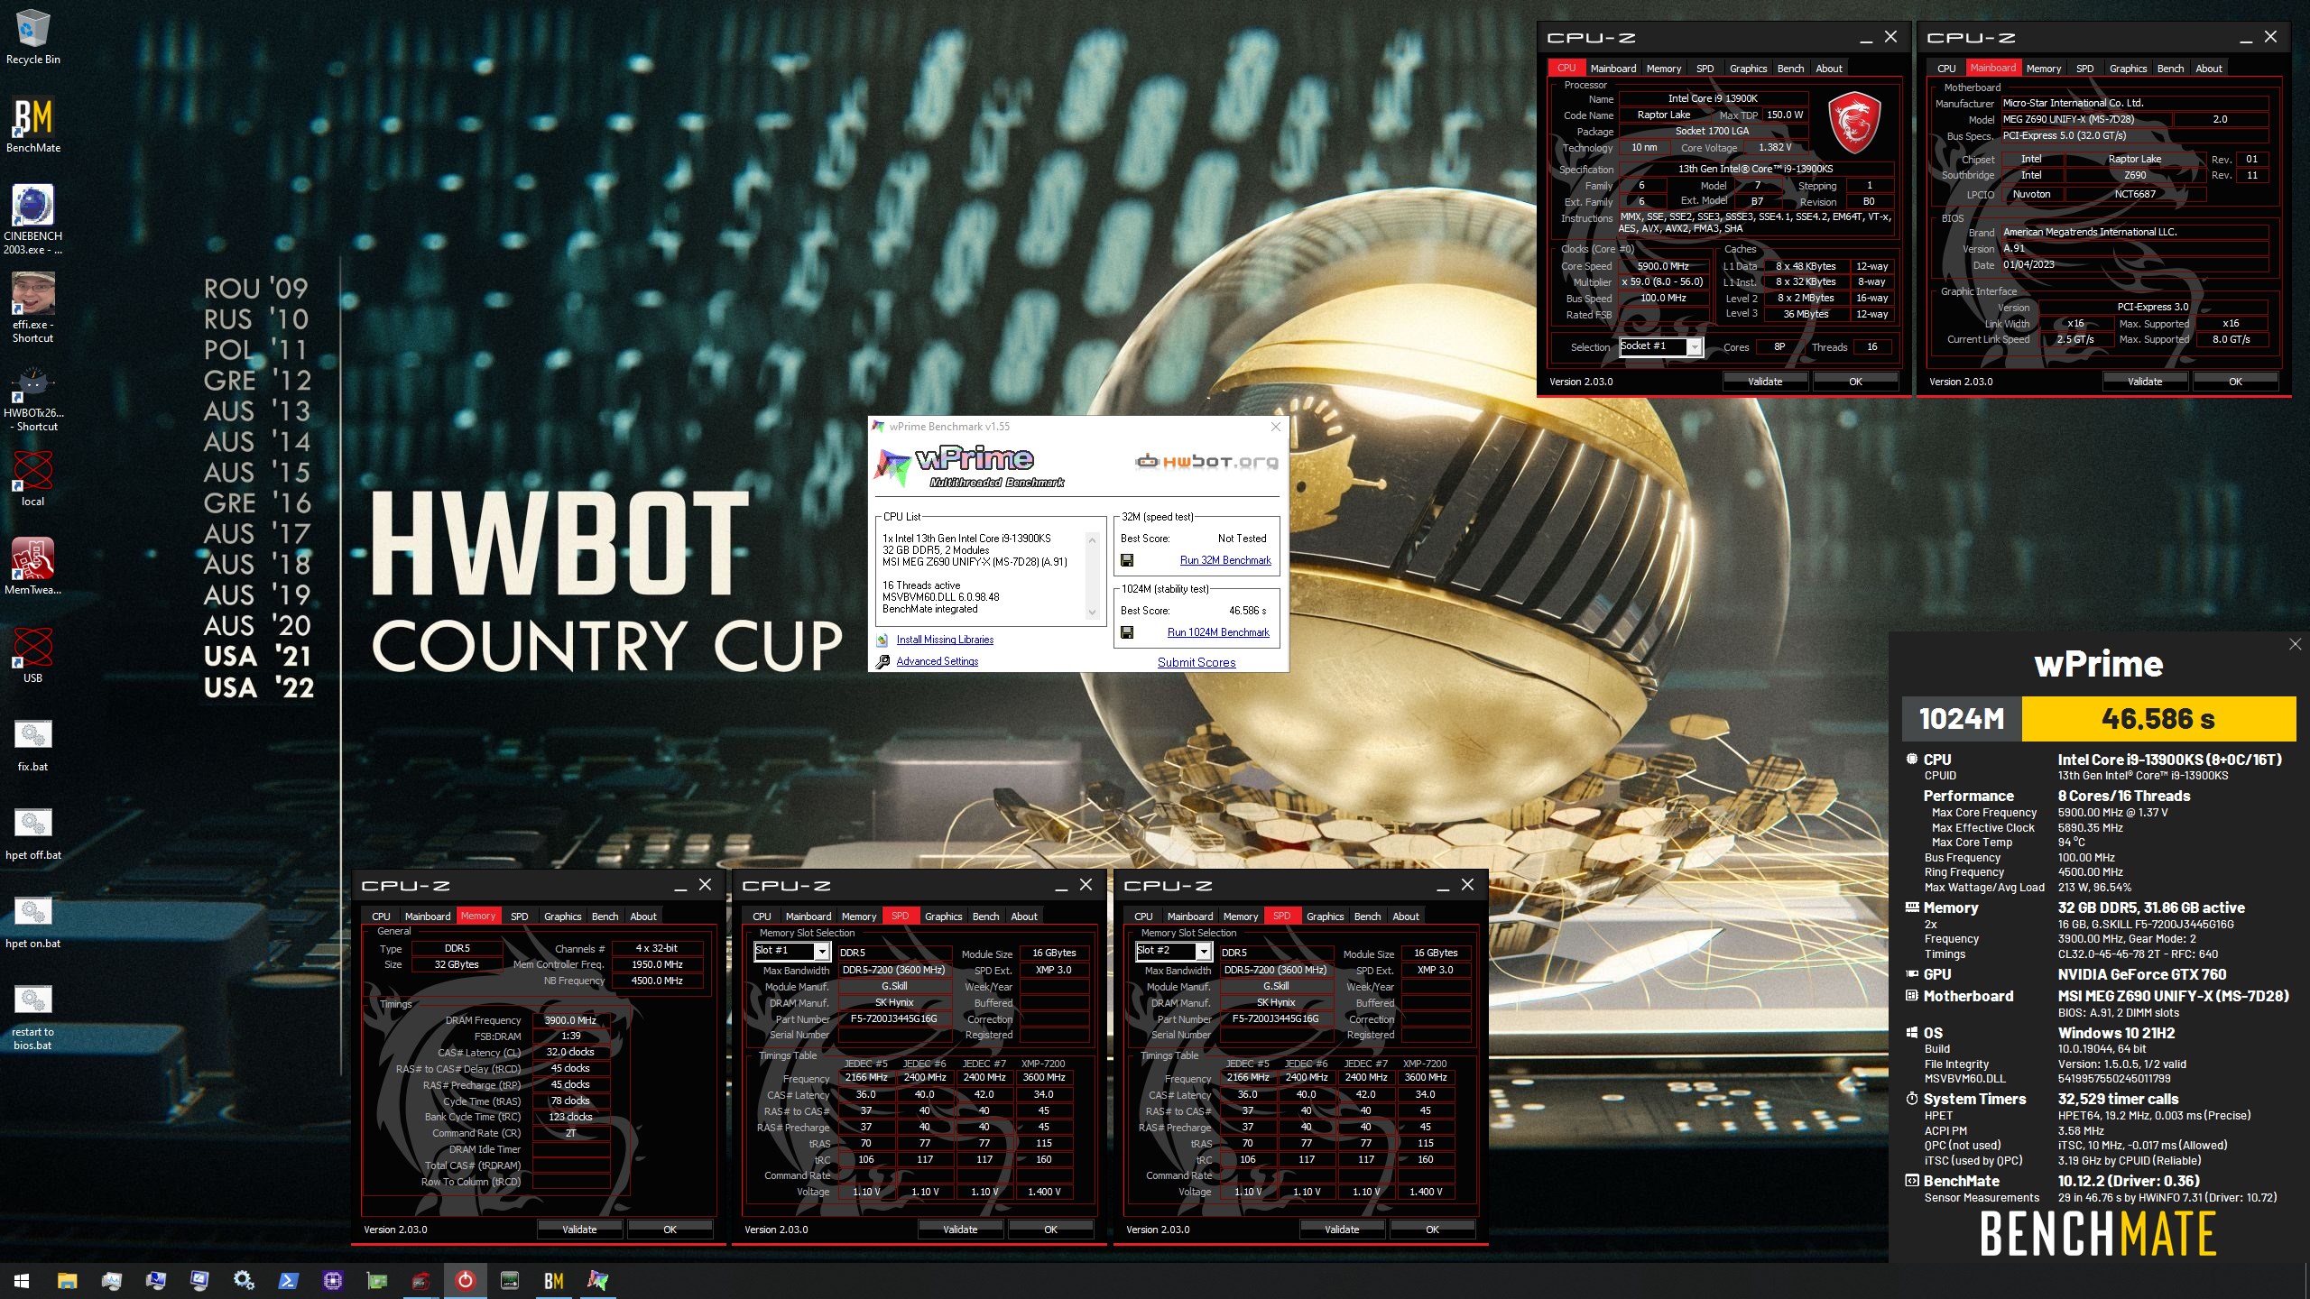Click Validate in the CPU-Z Memory window

pyautogui.click(x=579, y=1230)
